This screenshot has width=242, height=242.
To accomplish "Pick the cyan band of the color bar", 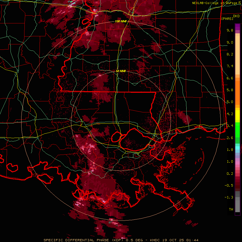I will point(237,148).
